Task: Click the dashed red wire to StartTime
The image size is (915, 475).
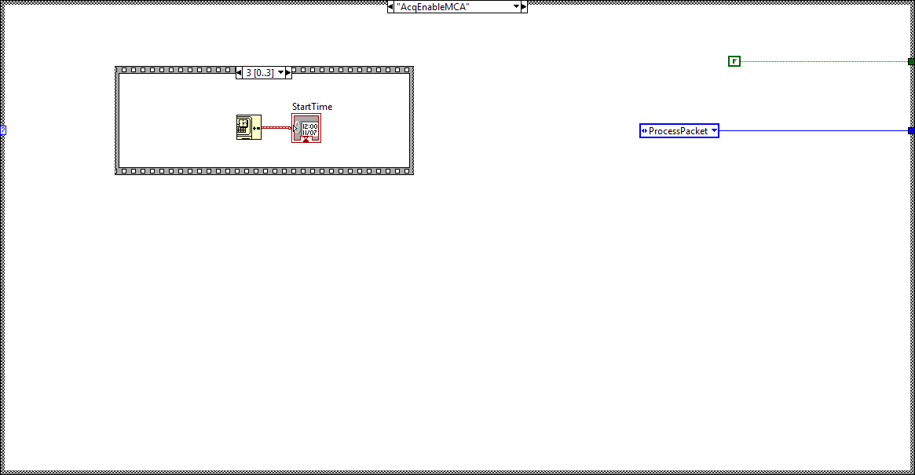Action: coord(276,127)
